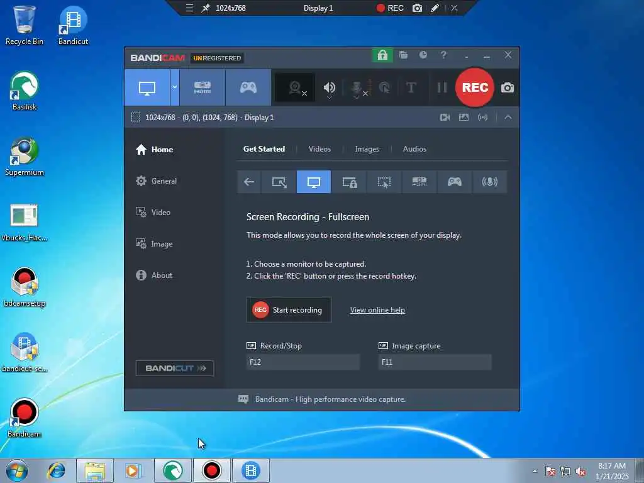Toggle text overlay T icon
644x483 pixels.
tap(411, 87)
